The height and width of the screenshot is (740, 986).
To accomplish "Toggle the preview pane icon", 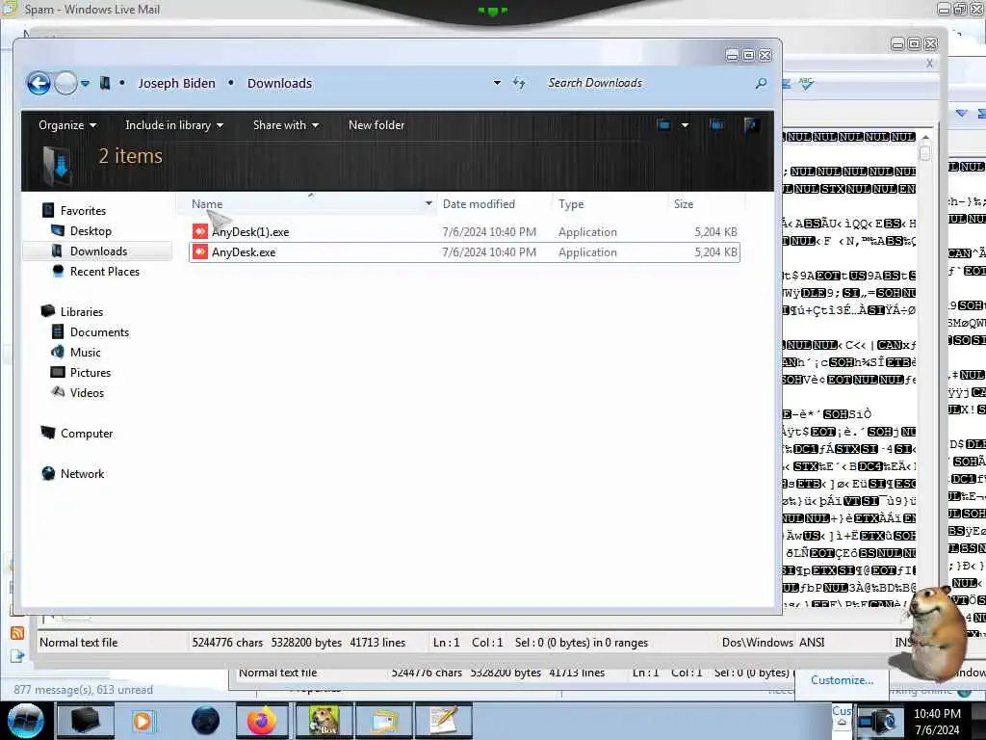I will click(716, 125).
